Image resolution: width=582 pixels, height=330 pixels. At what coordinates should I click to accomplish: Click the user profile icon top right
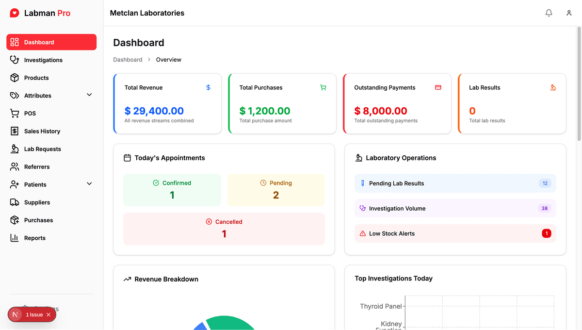coord(568,13)
